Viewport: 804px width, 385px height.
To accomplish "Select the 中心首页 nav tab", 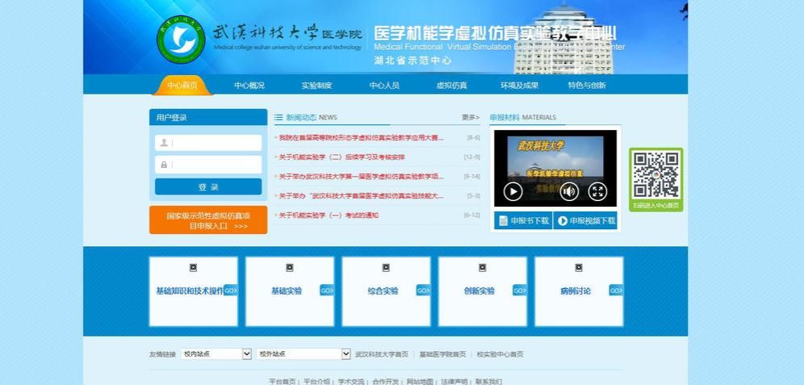I will pos(182,86).
